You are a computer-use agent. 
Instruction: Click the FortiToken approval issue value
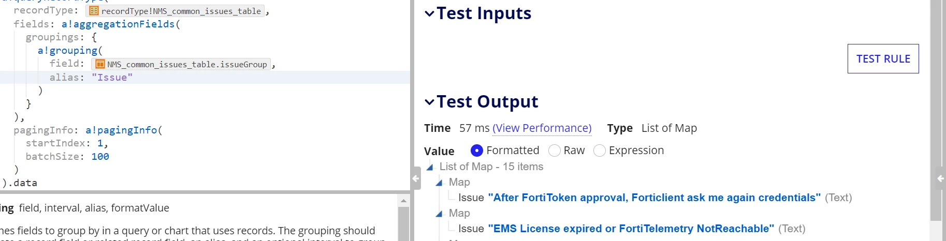(654, 198)
